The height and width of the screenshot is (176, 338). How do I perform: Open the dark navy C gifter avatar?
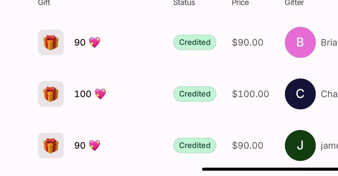[300, 94]
